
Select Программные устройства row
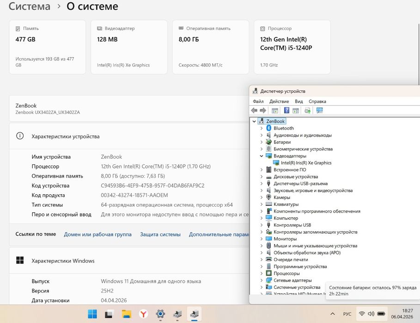click(300, 266)
